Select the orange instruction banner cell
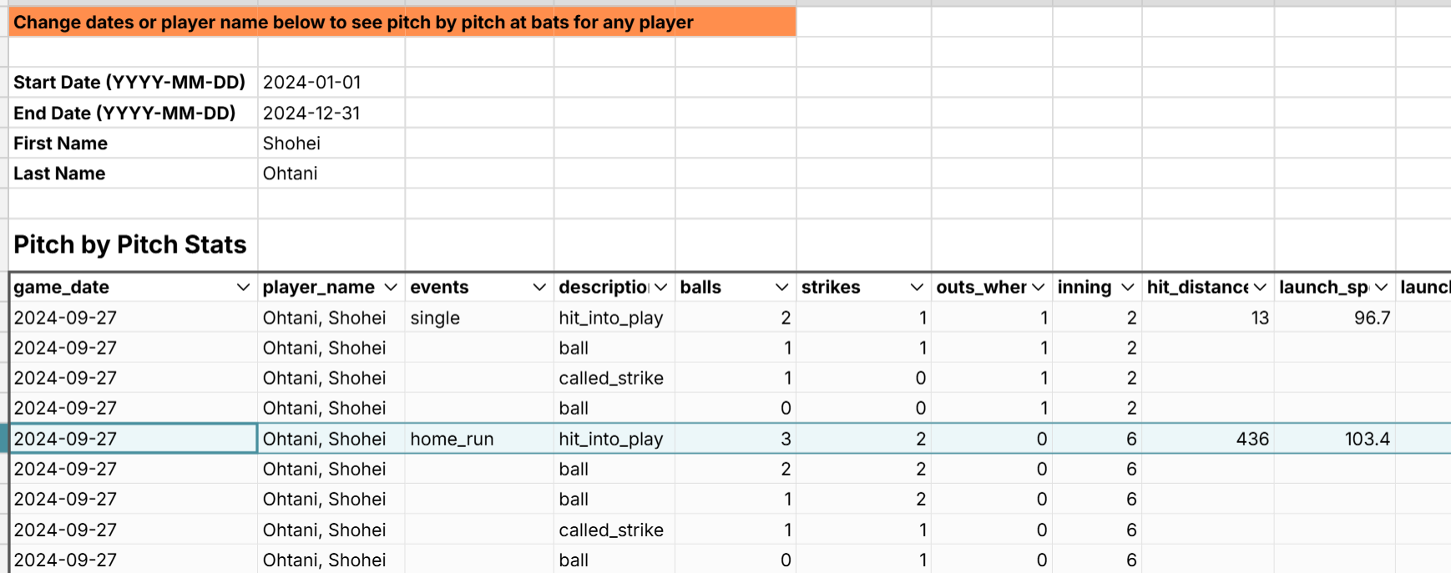Viewport: 1451px width, 573px height. tap(402, 23)
